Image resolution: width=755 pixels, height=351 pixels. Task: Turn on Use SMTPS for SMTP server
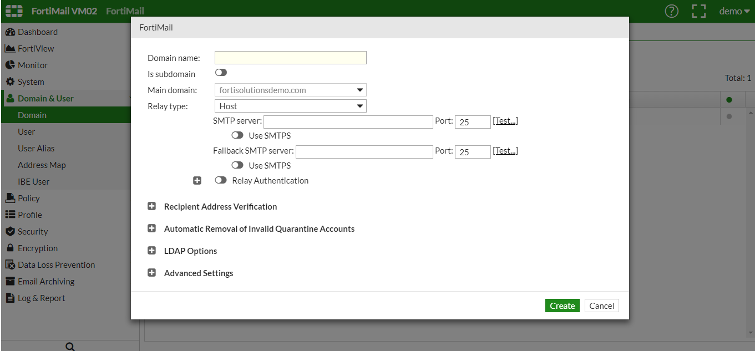[237, 135]
